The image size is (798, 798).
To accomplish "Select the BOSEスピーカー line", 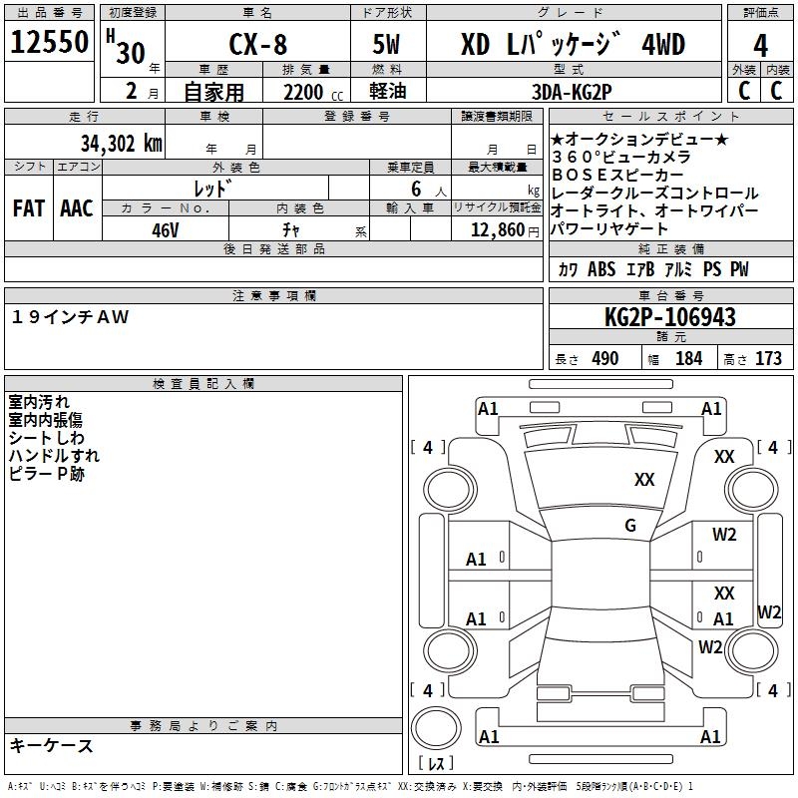I will [617, 175].
